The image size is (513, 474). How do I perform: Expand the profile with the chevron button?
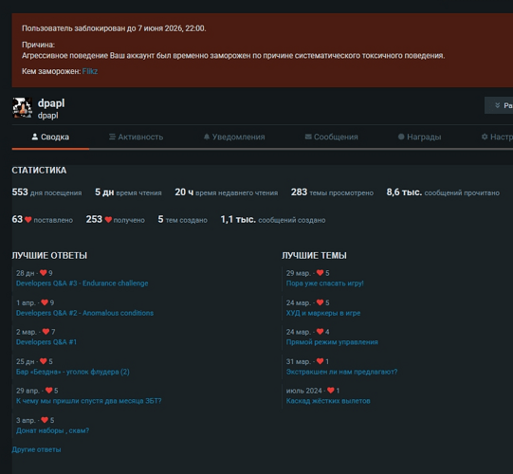pyautogui.click(x=499, y=105)
